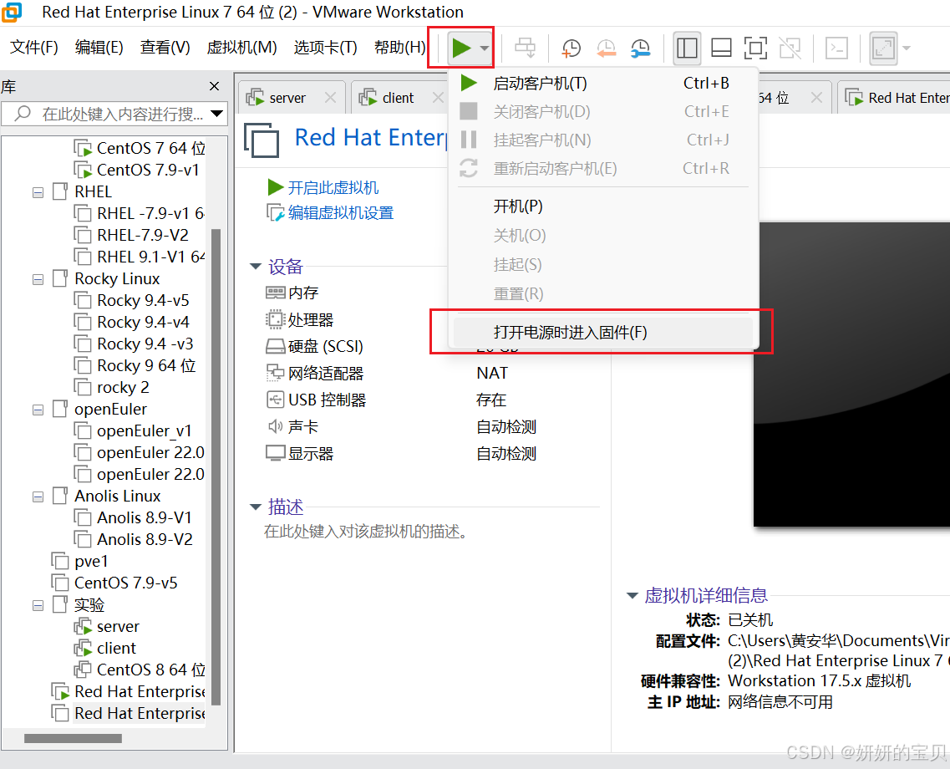Click the 编辑虚拟机设置 link

341,212
